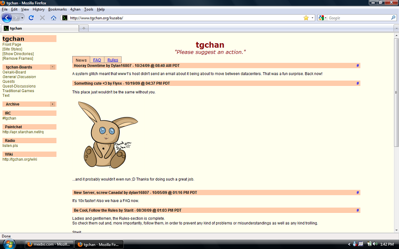Open the Quests board link
399x249 pixels.
9,81
